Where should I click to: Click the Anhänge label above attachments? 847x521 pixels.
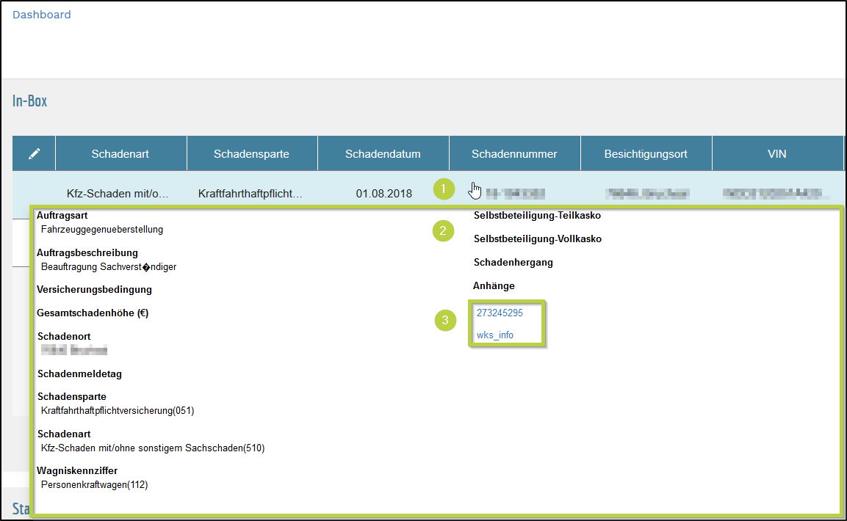click(494, 285)
